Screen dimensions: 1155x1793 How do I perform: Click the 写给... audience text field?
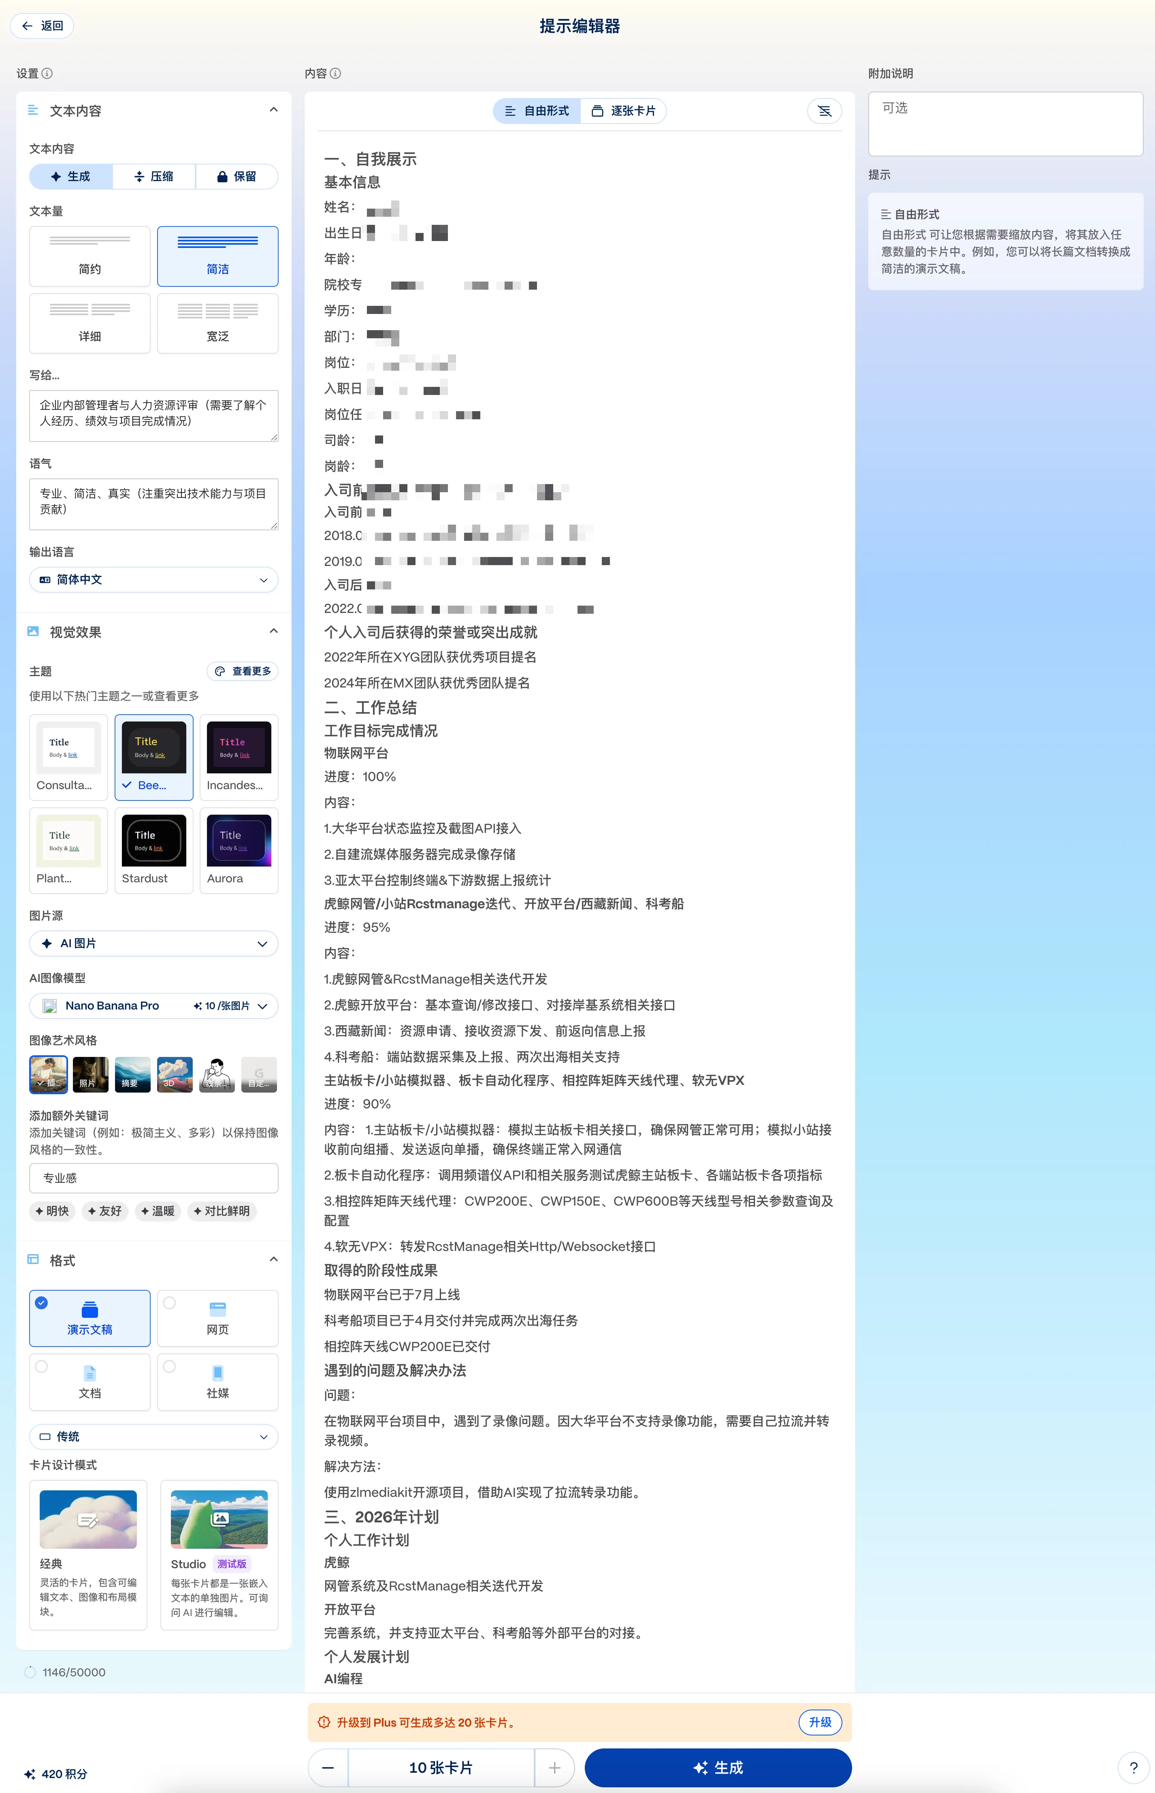click(154, 416)
